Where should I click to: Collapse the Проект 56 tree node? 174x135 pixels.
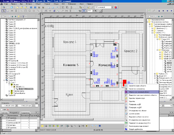[x=4, y=80]
